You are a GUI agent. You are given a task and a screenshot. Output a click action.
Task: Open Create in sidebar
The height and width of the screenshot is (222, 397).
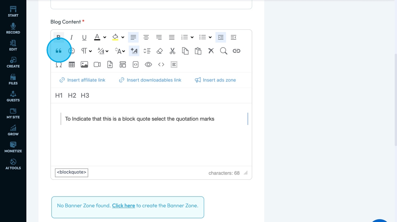[13, 62]
